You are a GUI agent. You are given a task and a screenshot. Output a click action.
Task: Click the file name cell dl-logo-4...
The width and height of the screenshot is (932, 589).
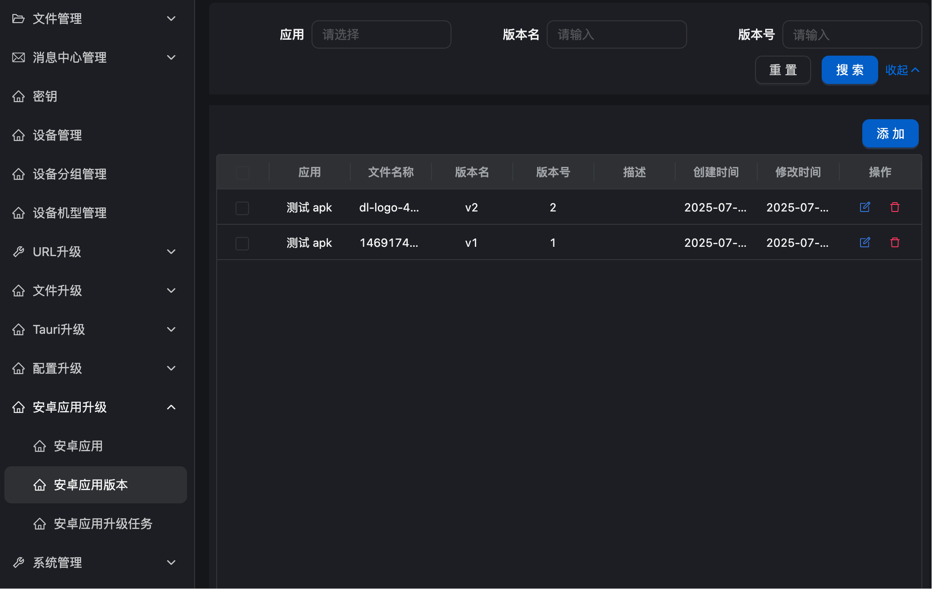pos(389,208)
